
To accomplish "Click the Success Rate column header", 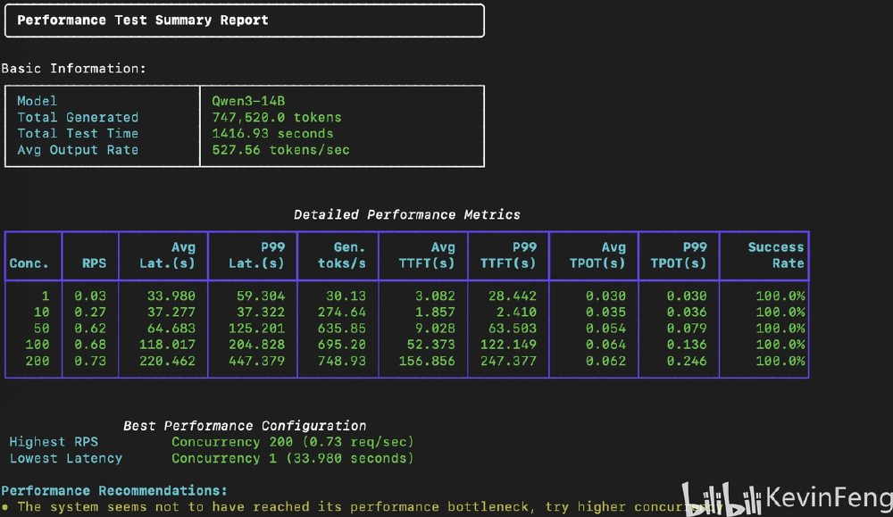I will (775, 255).
